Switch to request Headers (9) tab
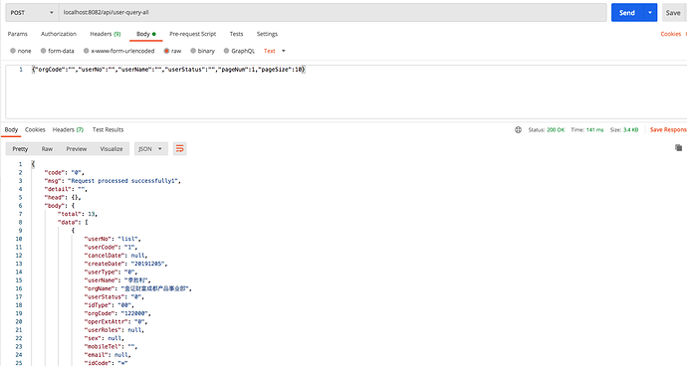This screenshot has height=366, width=687. pyautogui.click(x=106, y=34)
